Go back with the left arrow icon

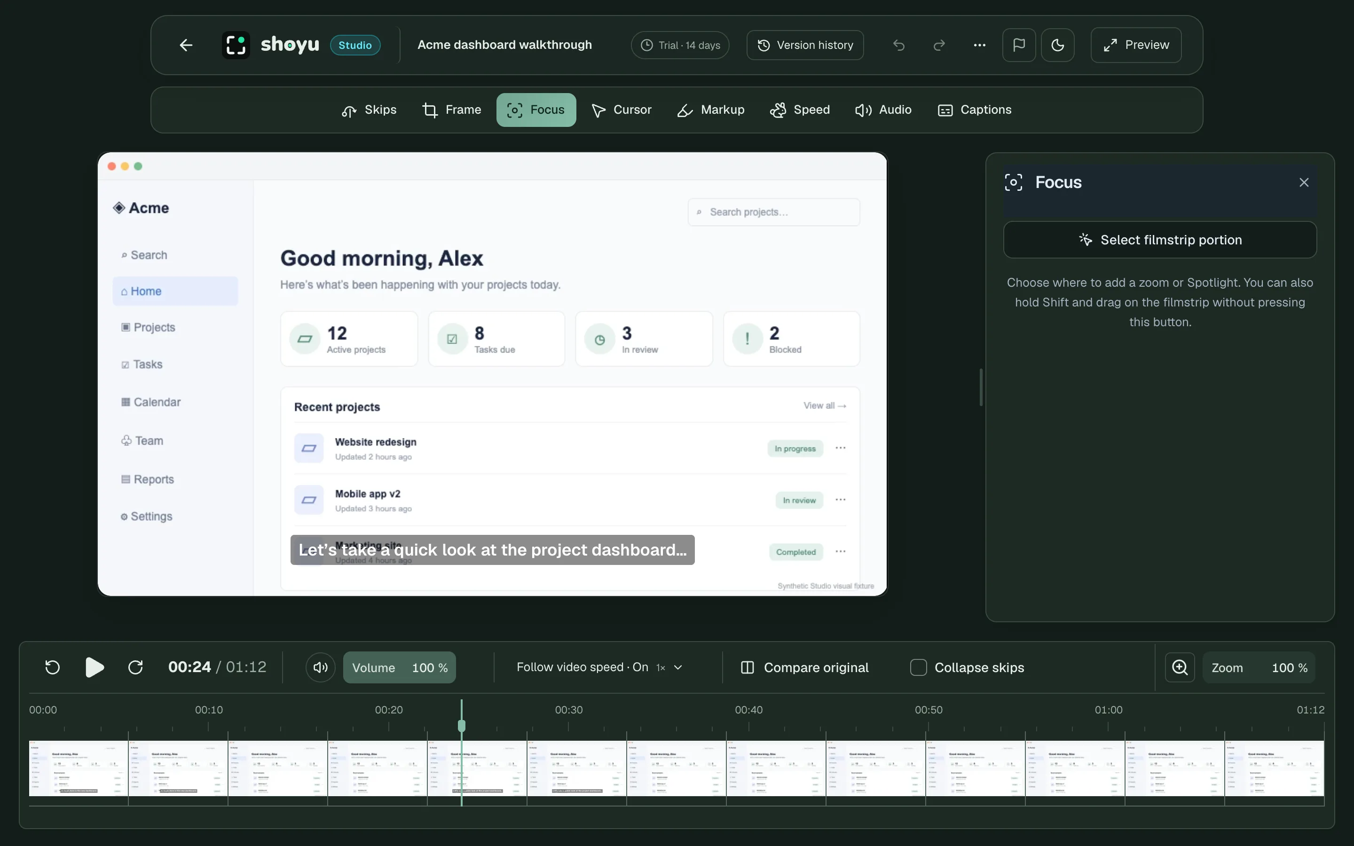pos(186,45)
